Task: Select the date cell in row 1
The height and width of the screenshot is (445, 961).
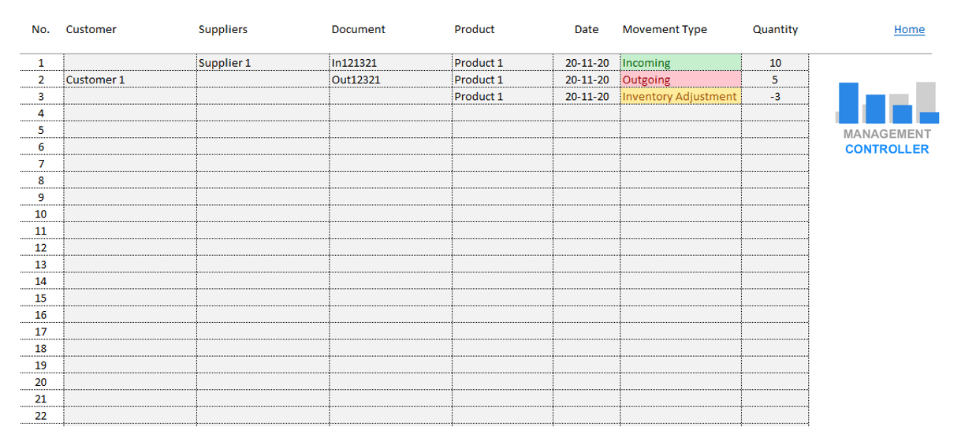Action: (587, 63)
